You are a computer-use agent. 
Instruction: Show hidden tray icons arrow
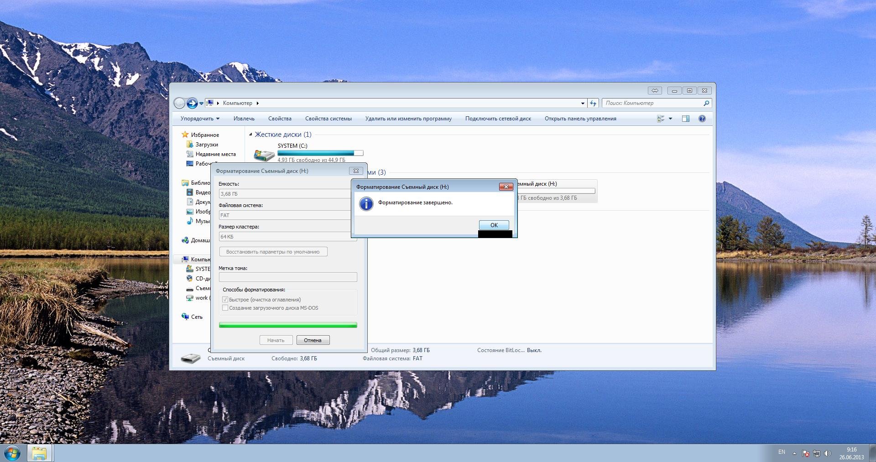(794, 453)
